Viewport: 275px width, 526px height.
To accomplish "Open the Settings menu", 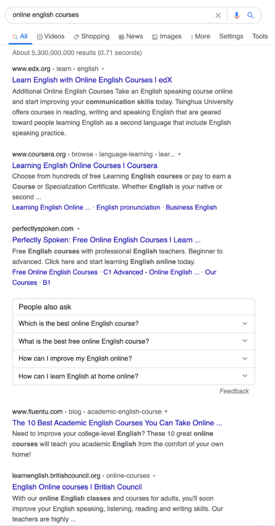I will click(x=231, y=36).
